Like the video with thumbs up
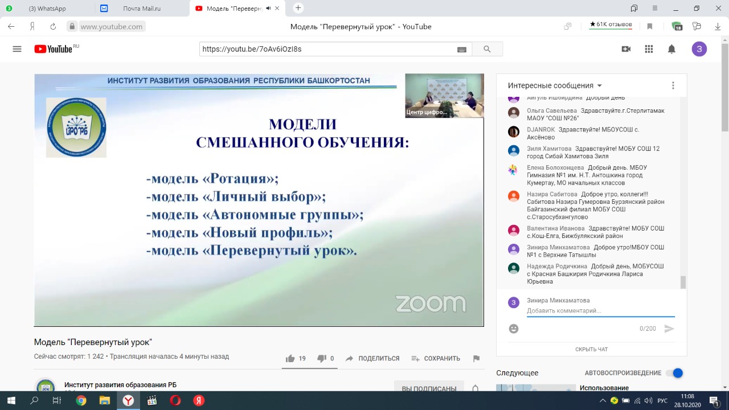This screenshot has width=729, height=410. tap(290, 358)
